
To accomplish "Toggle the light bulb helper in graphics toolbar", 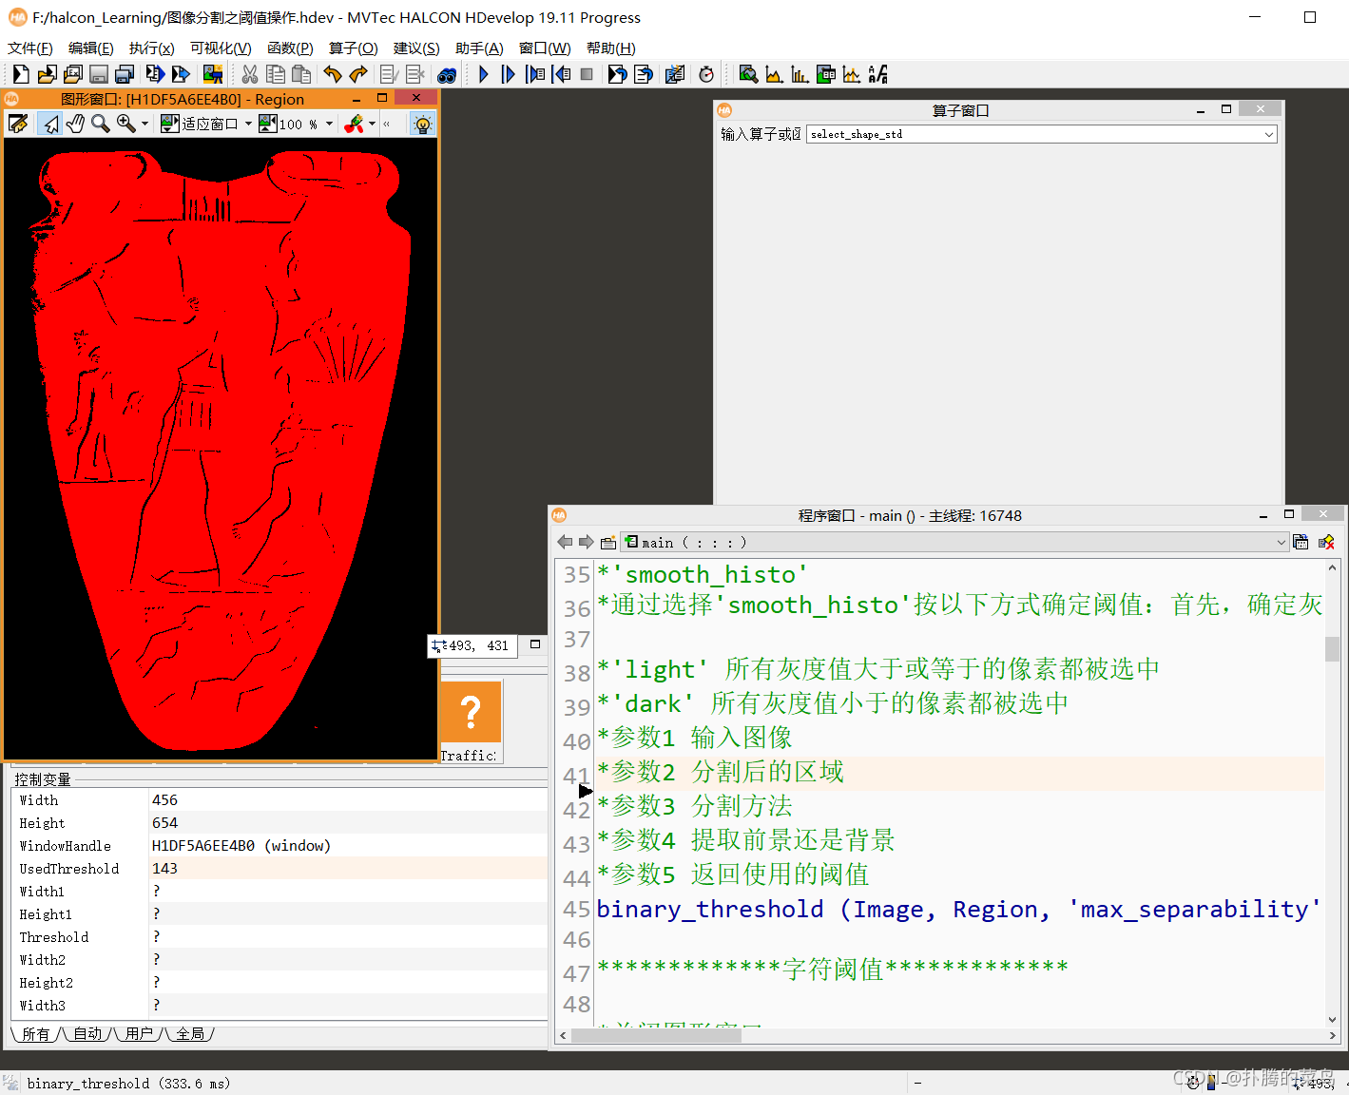I will click(x=422, y=123).
